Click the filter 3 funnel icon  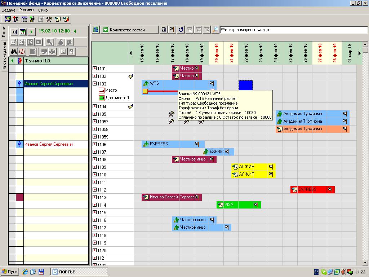click(x=206, y=30)
